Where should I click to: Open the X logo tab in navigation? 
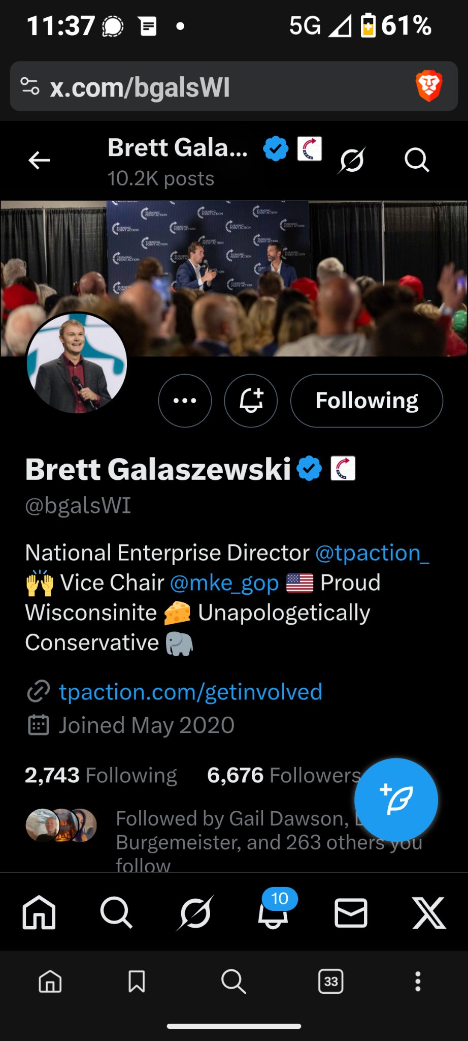click(429, 913)
